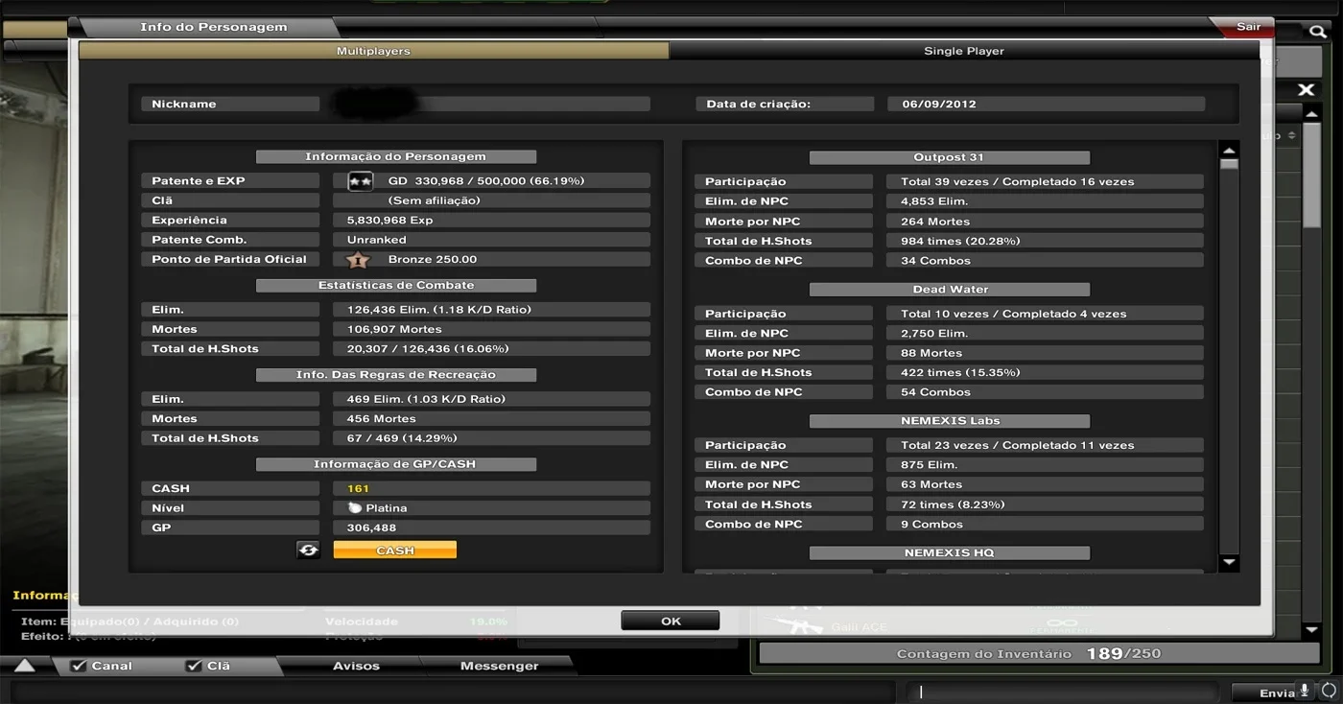
Task: Click the circular refresh icon in chat bar
Action: (1328, 692)
